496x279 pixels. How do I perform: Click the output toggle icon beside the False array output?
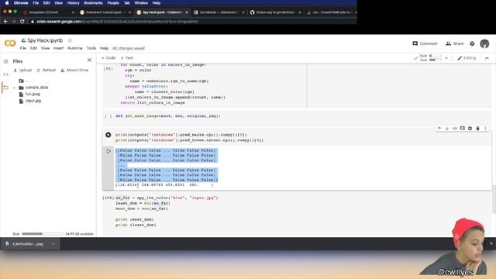pos(108,151)
